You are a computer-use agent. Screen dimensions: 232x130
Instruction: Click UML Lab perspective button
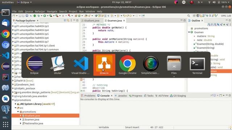226,16
